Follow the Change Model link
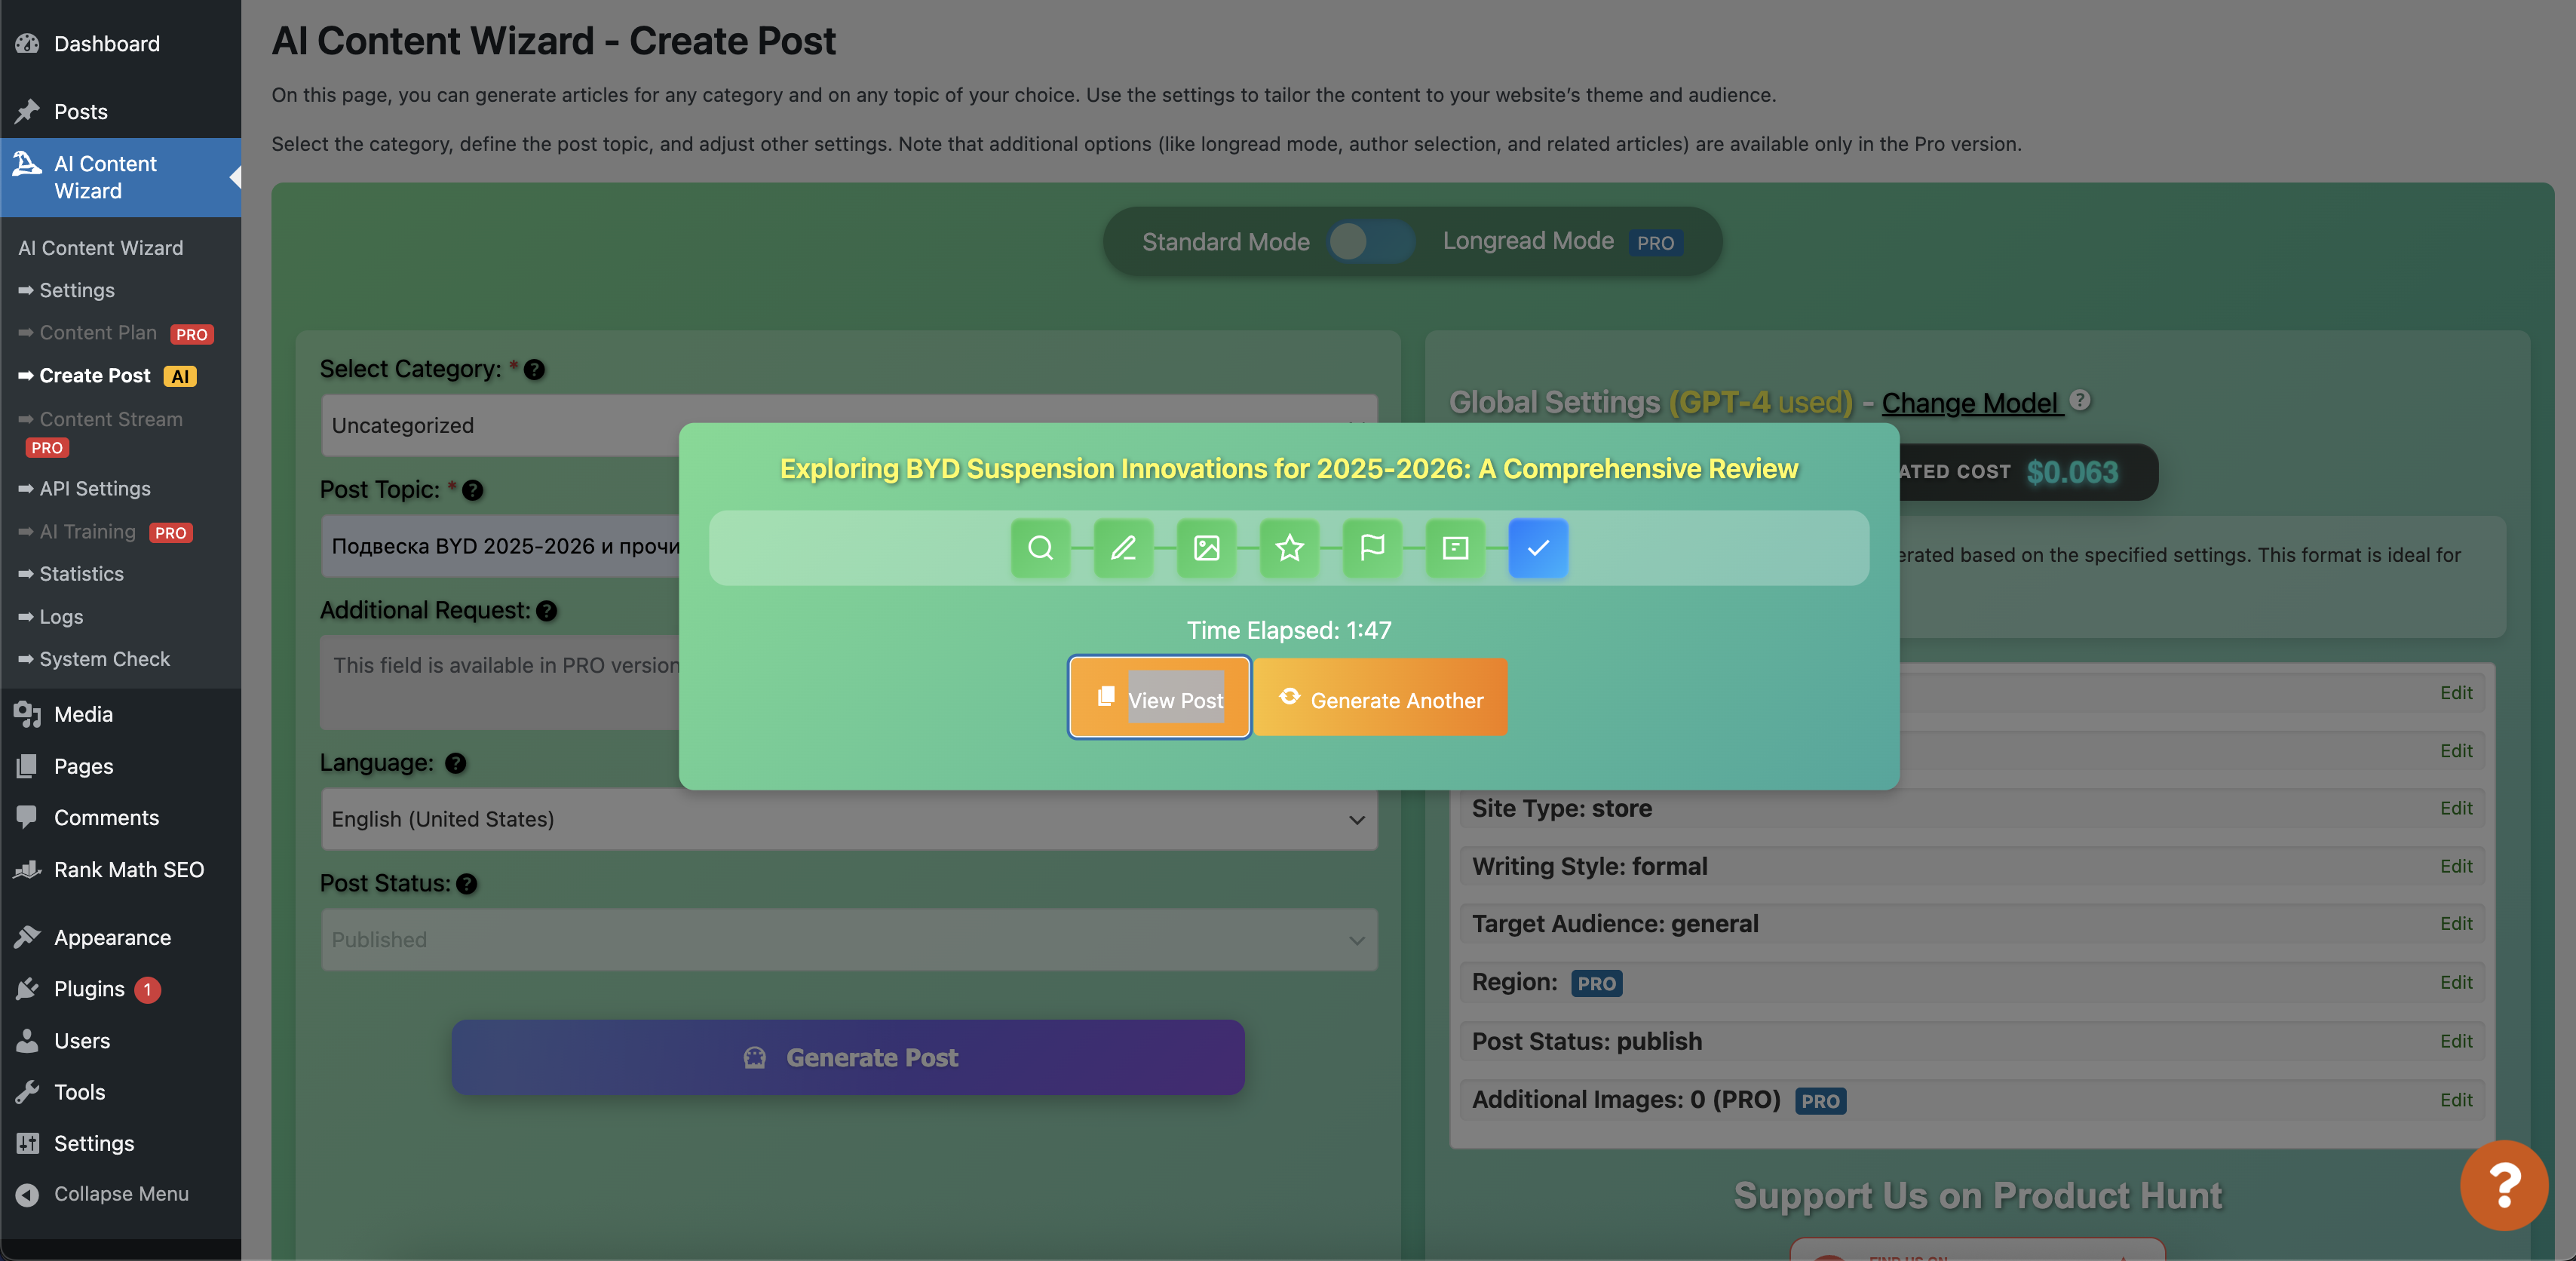Image resolution: width=2576 pixels, height=1261 pixels. pyautogui.click(x=1972, y=402)
